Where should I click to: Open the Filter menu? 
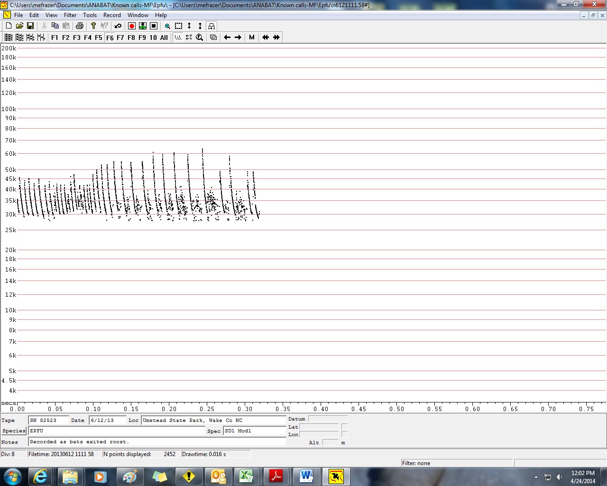(x=70, y=15)
